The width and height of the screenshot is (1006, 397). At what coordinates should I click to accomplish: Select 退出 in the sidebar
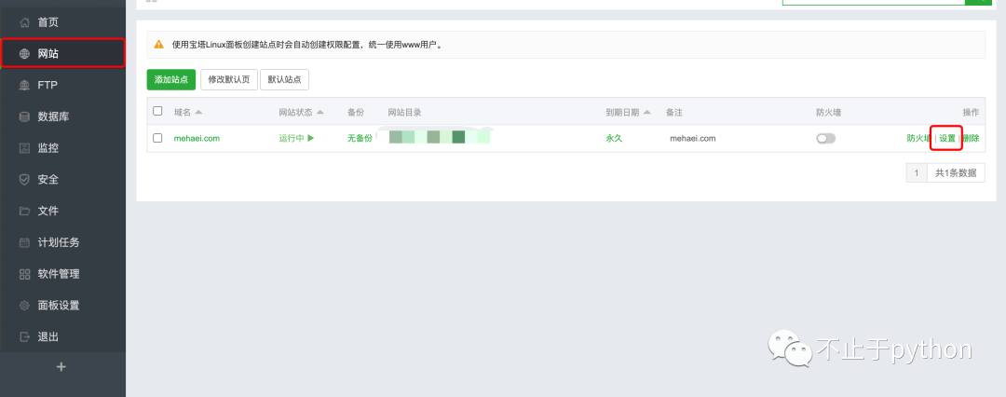[48, 337]
